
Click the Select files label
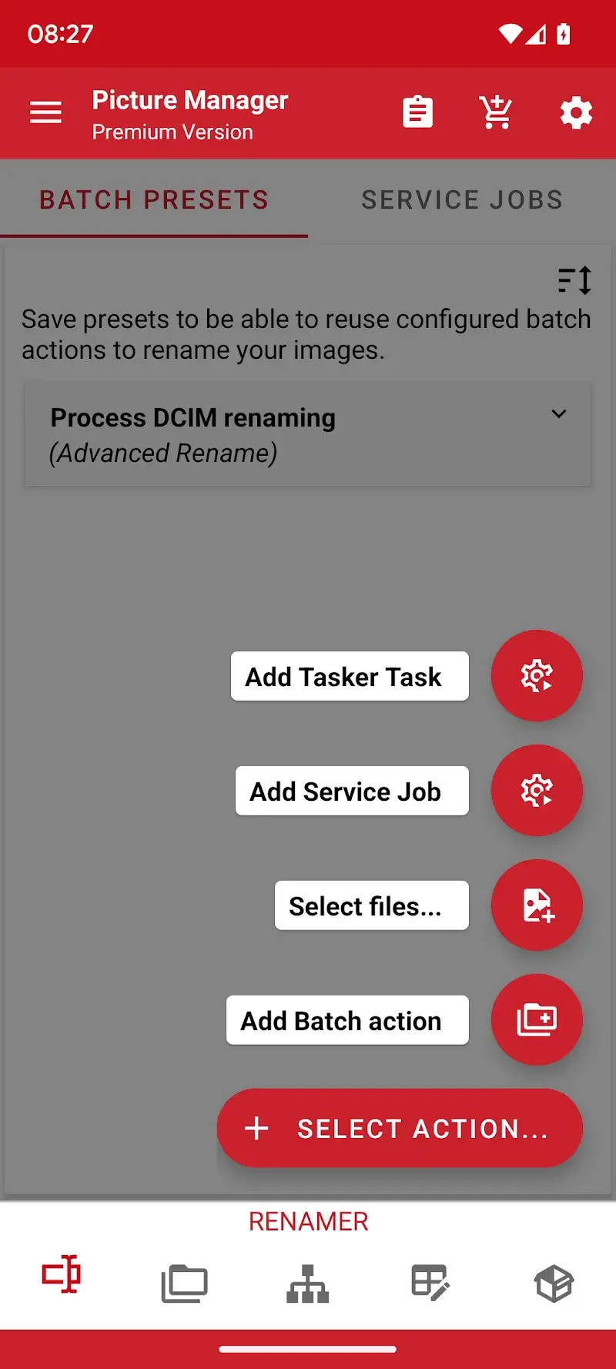371,906
